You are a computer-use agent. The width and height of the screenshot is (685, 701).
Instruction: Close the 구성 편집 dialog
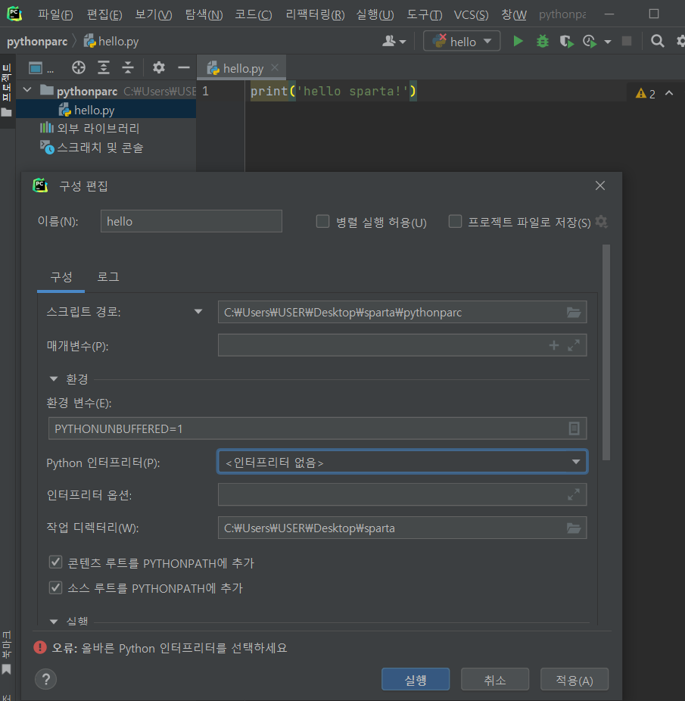click(x=600, y=185)
